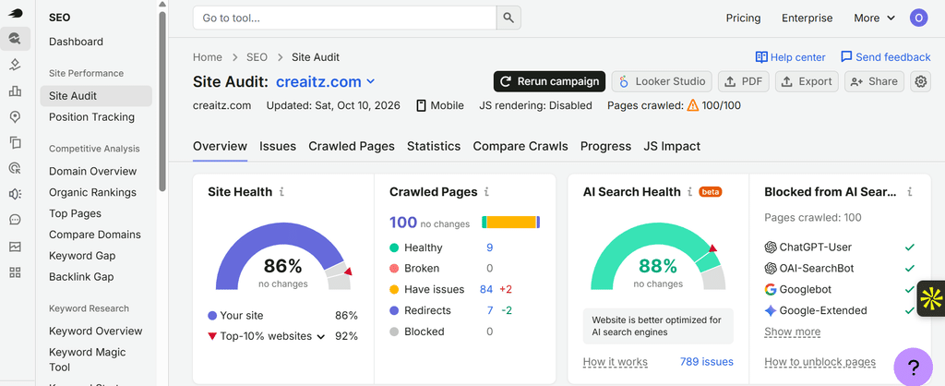
Task: Open the Enterprise link
Action: pos(807,18)
